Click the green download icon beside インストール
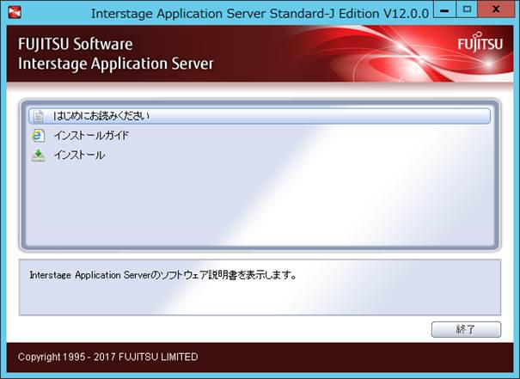 (x=38, y=156)
